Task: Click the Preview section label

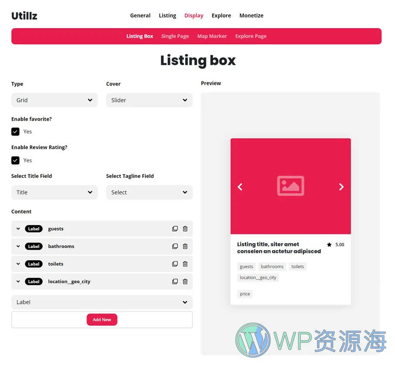Action: [211, 83]
